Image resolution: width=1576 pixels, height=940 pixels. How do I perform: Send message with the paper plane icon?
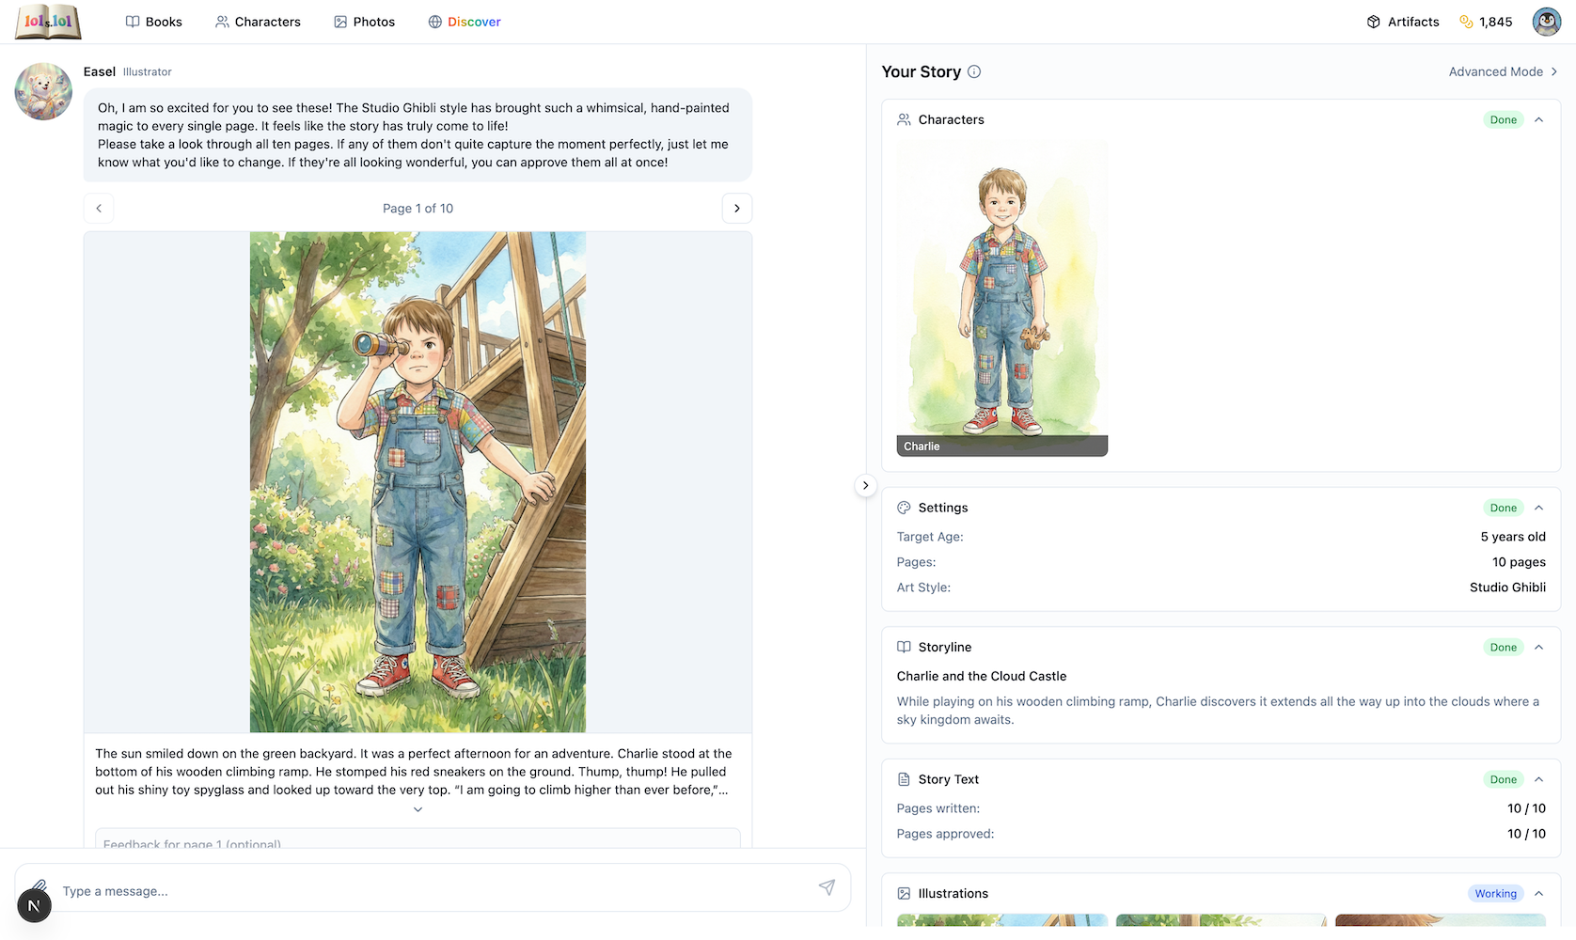827,887
